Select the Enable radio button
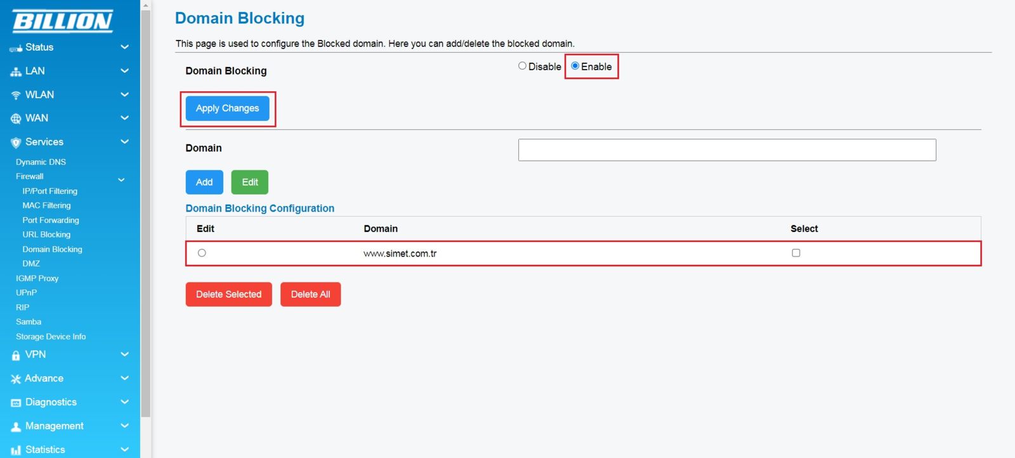Screen dimensions: 1015x458 (x=575, y=66)
